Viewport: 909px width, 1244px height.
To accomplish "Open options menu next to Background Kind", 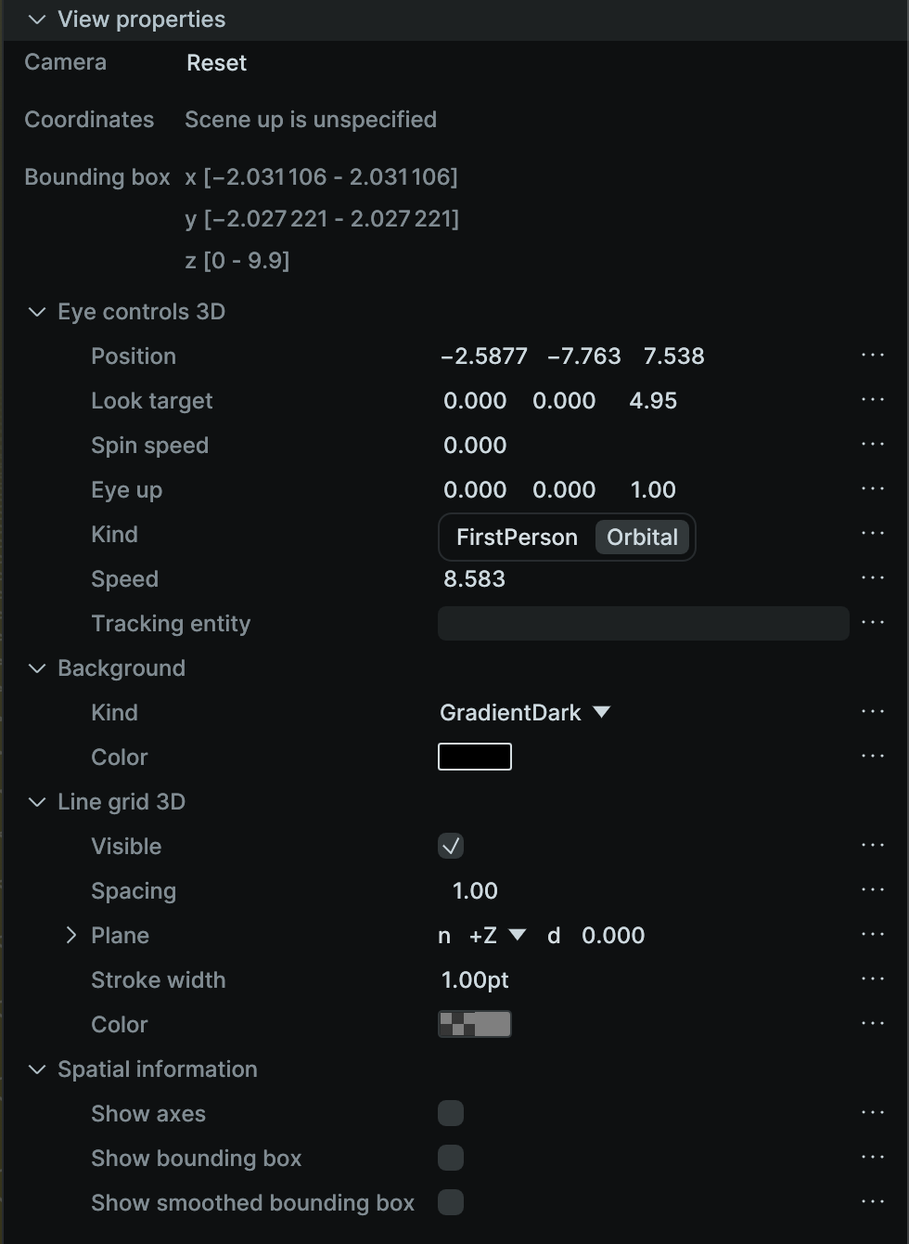I will pos(873,711).
